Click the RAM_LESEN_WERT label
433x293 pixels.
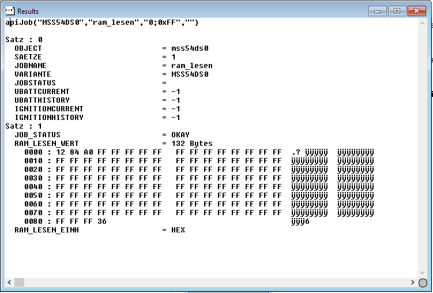pos(47,143)
